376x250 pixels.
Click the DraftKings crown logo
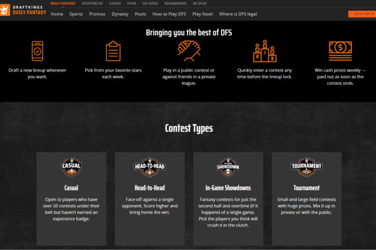pyautogui.click(x=6, y=10)
